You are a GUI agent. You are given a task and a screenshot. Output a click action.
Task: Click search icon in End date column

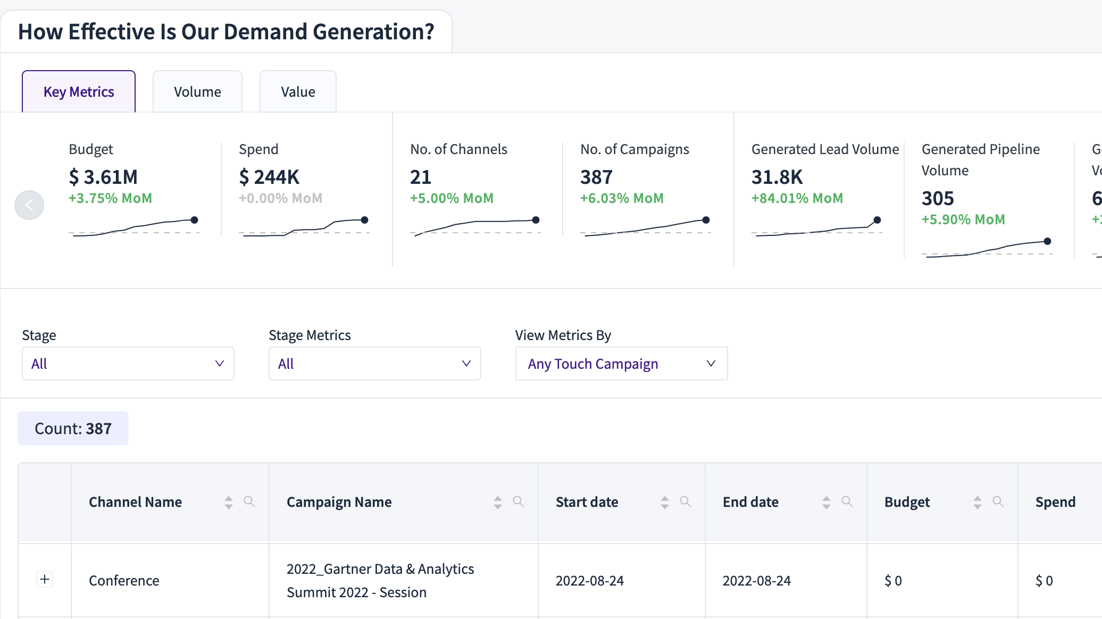tap(847, 502)
